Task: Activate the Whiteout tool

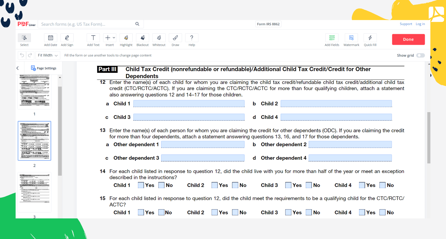Action: tap(159, 38)
